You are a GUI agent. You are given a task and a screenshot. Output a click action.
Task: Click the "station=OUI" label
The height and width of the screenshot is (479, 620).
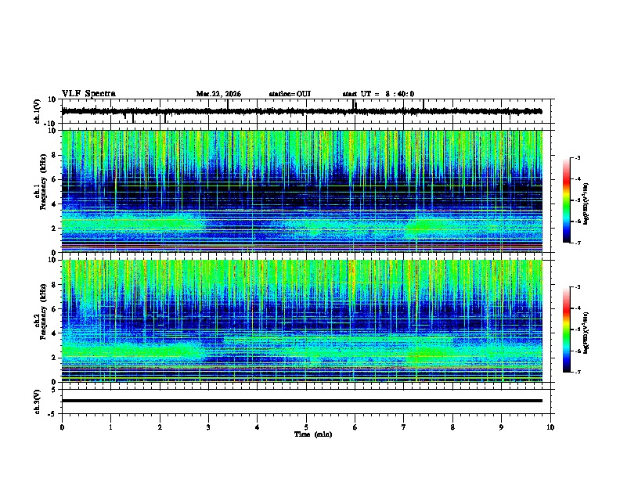tap(290, 94)
